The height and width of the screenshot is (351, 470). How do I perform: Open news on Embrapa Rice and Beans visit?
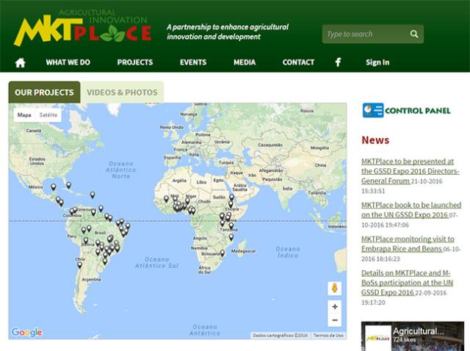(x=408, y=244)
